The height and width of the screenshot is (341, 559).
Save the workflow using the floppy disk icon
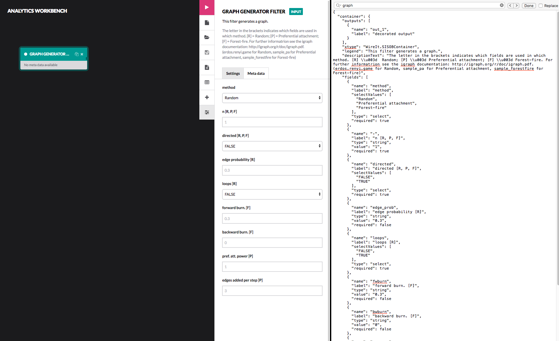[x=207, y=52]
